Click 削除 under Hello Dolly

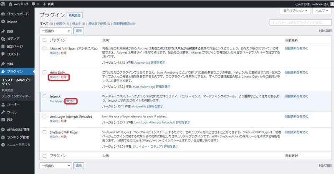coord(63,77)
